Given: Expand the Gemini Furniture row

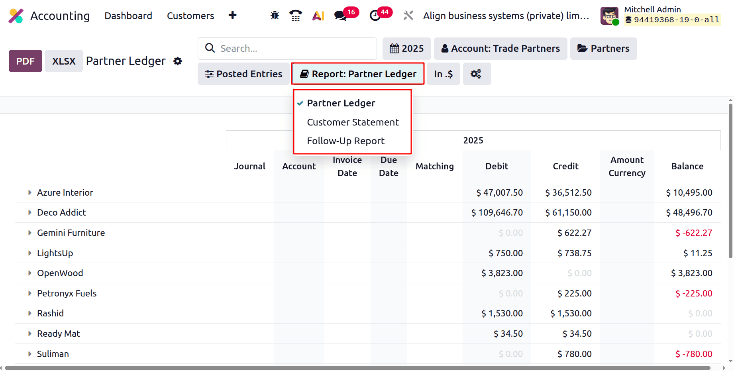Looking at the screenshot, I should pyautogui.click(x=29, y=233).
